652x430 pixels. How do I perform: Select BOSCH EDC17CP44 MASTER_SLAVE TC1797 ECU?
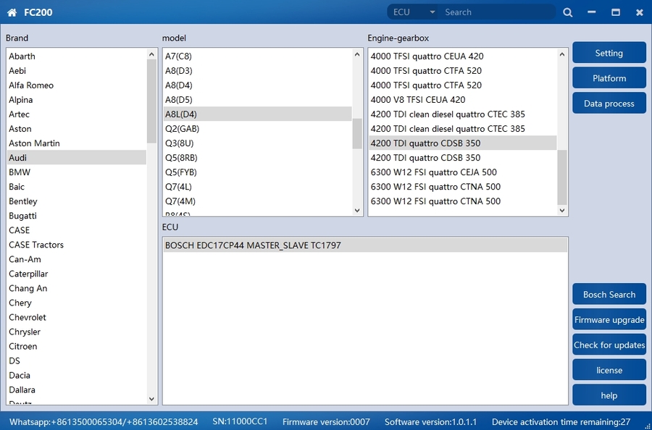pyautogui.click(x=253, y=245)
